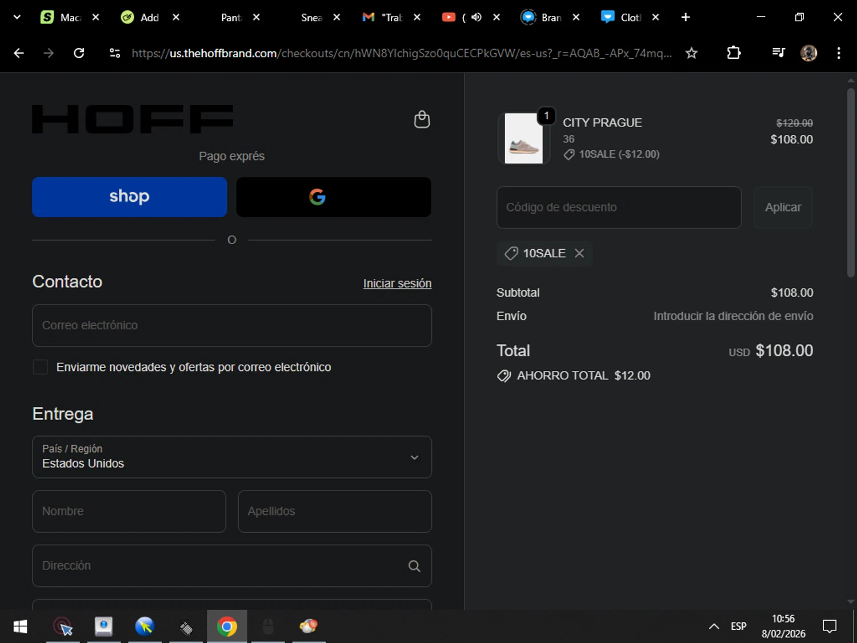Focus the Nombre input field
857x643 pixels.
[x=129, y=511]
